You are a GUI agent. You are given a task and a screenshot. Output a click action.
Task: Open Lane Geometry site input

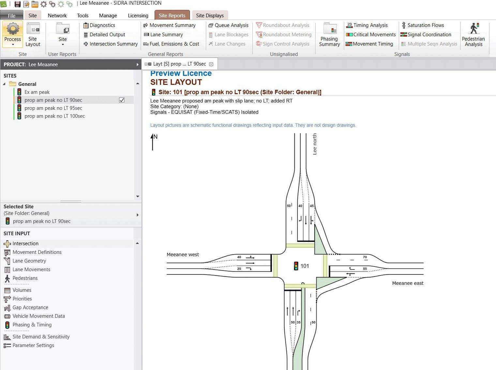[29, 261]
